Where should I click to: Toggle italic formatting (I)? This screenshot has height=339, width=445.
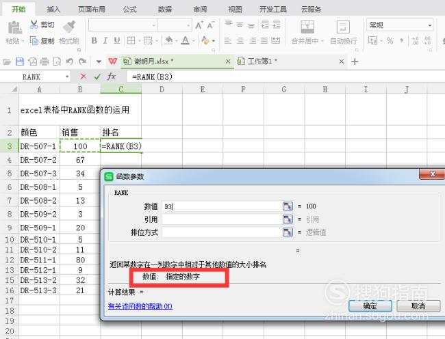[x=105, y=40]
